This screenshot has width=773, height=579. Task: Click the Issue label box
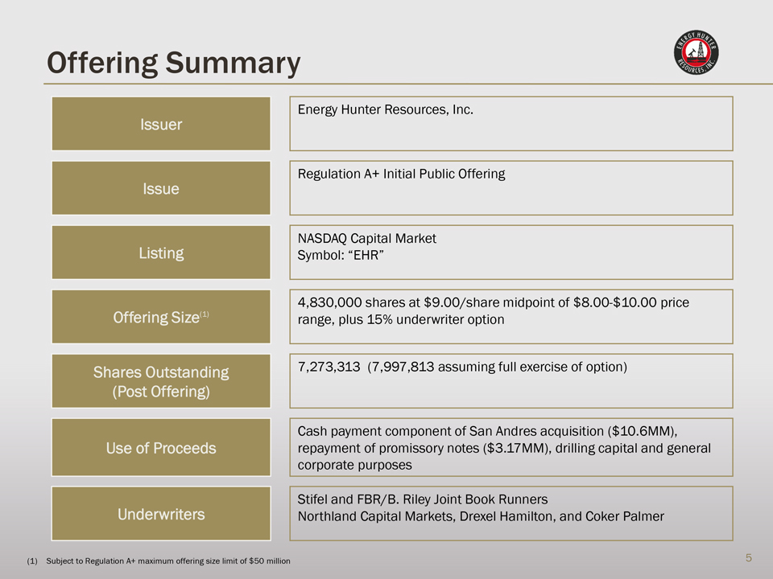[161, 188]
